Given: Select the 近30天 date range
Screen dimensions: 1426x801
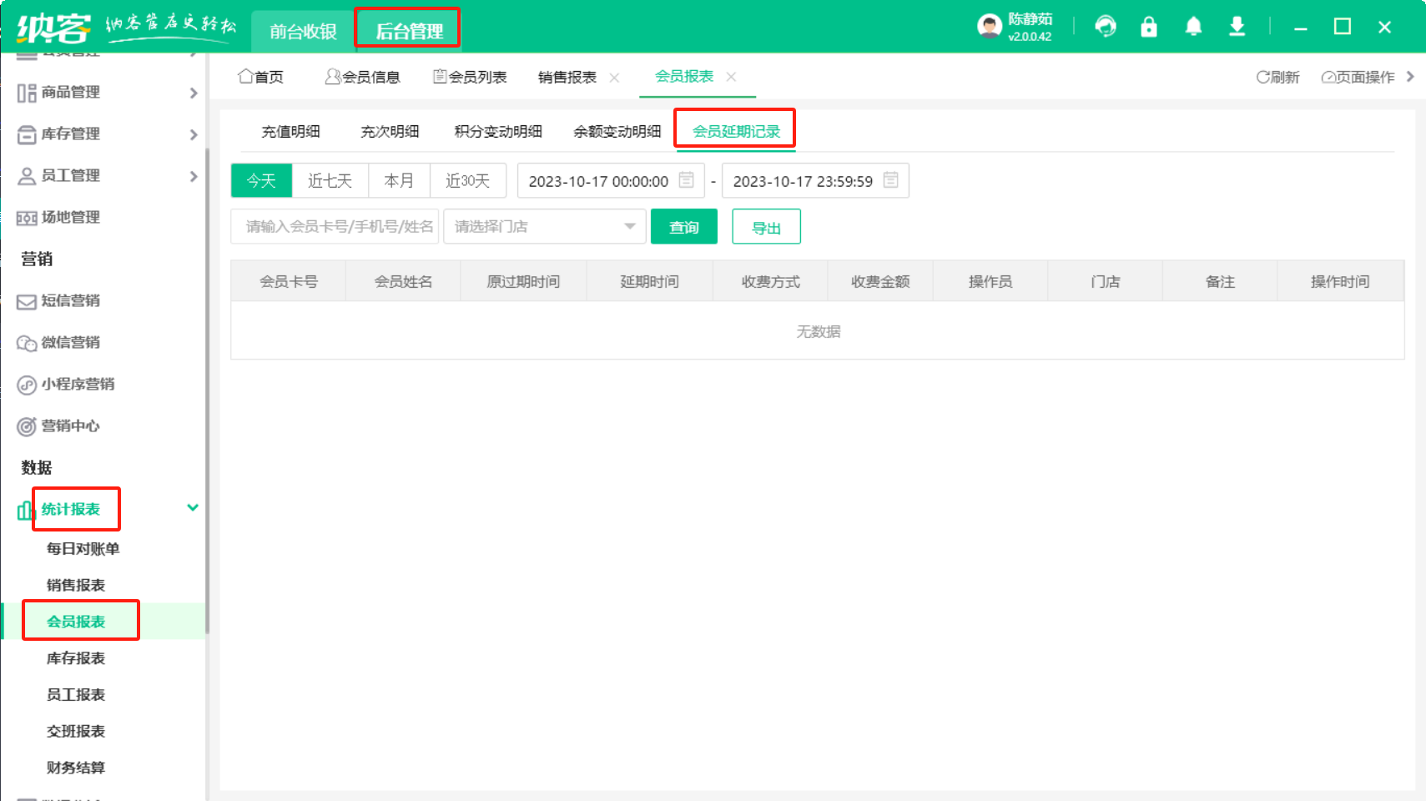Looking at the screenshot, I should (x=467, y=181).
